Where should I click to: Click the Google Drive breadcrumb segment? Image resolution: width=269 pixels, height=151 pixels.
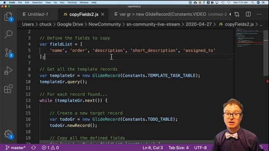click(x=70, y=24)
